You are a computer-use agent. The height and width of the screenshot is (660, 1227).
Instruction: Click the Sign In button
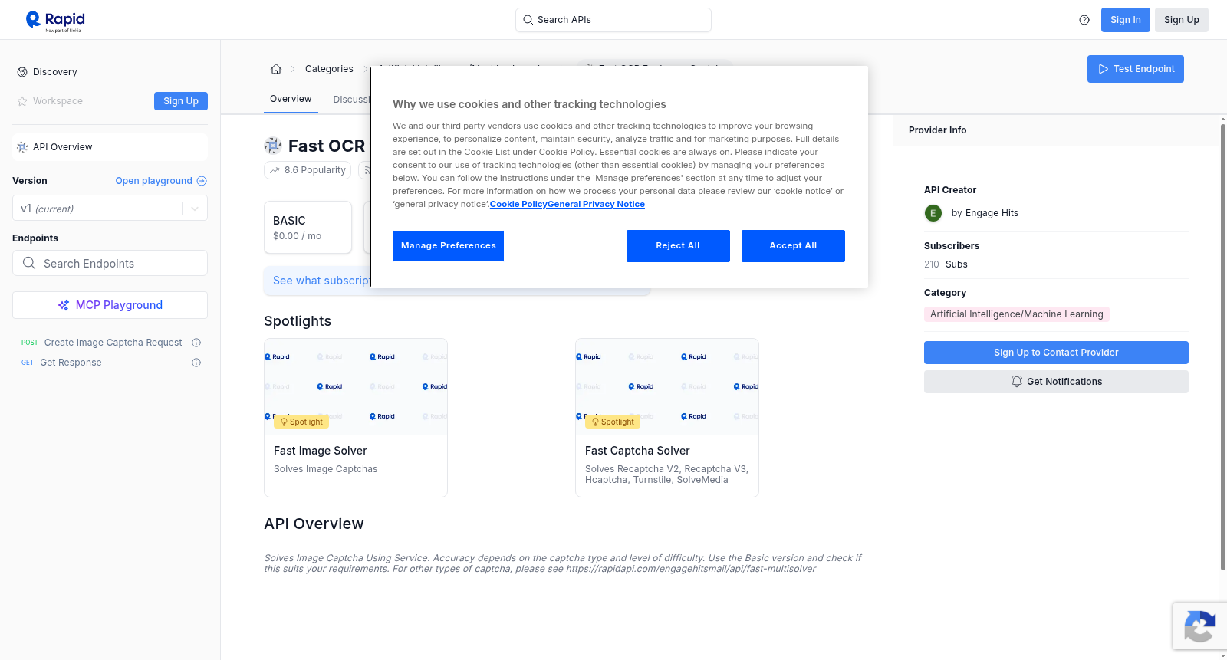1126,20
